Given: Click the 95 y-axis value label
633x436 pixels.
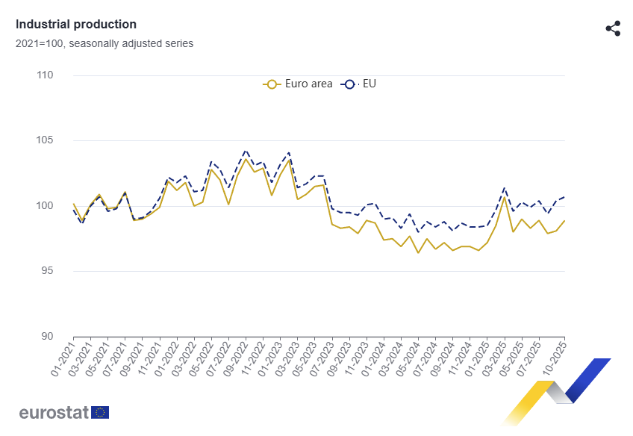Looking at the screenshot, I should tap(47, 271).
